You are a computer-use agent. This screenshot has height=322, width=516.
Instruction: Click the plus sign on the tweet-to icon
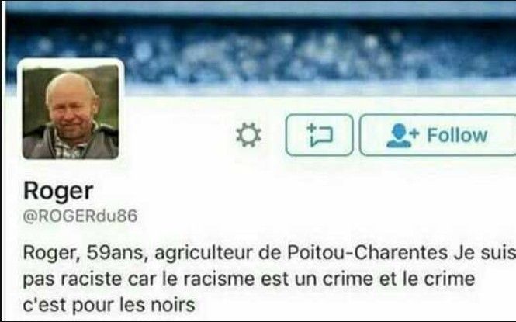311,128
